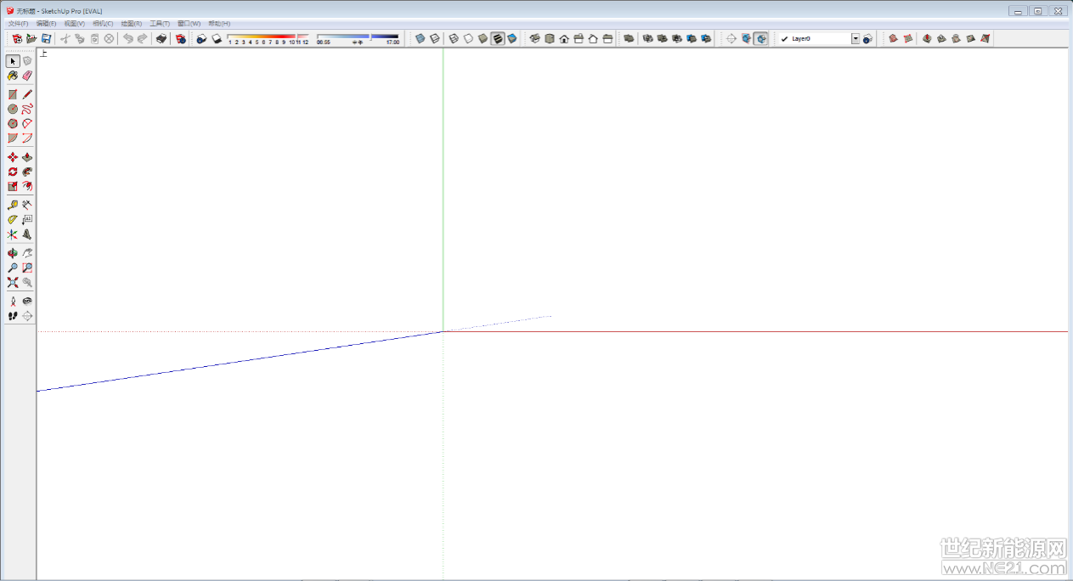Open the 帮助(H) menu
The height and width of the screenshot is (581, 1073).
click(x=219, y=23)
